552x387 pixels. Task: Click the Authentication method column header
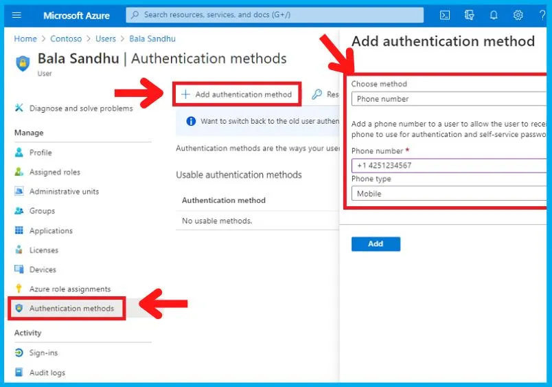[x=224, y=200]
